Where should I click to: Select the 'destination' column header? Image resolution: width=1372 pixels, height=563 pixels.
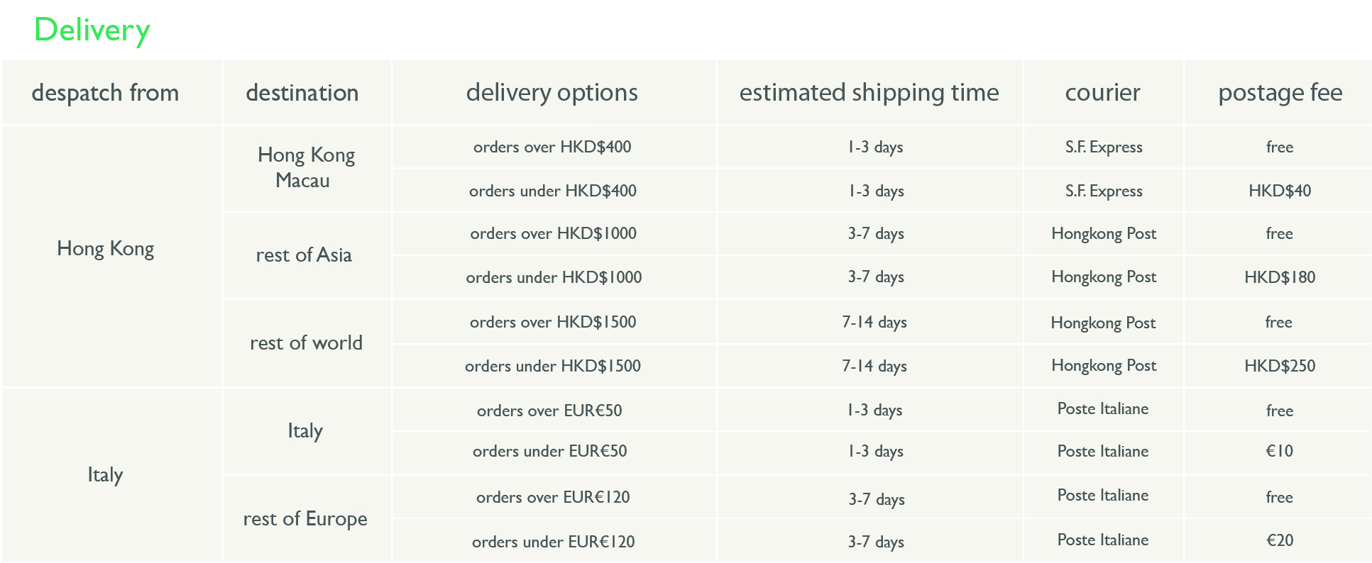(302, 93)
